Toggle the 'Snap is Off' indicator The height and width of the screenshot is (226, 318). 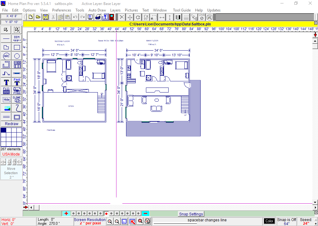[287, 222]
